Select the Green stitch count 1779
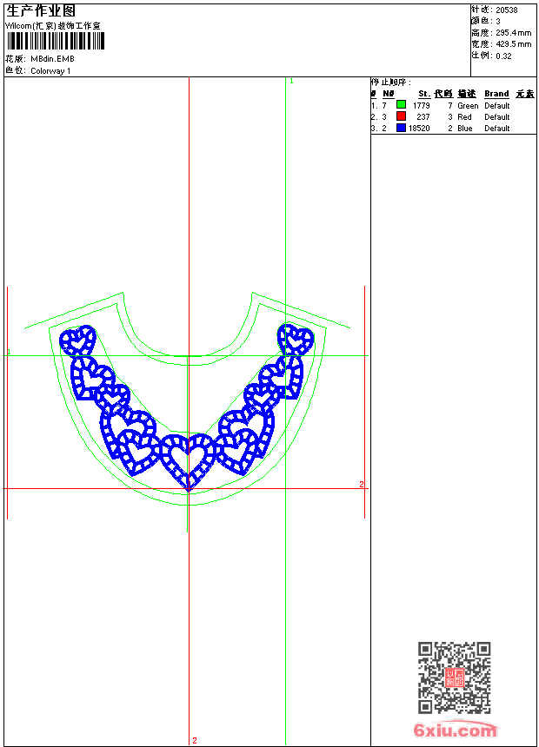Viewport: 539px width, 747px height. 421,105
